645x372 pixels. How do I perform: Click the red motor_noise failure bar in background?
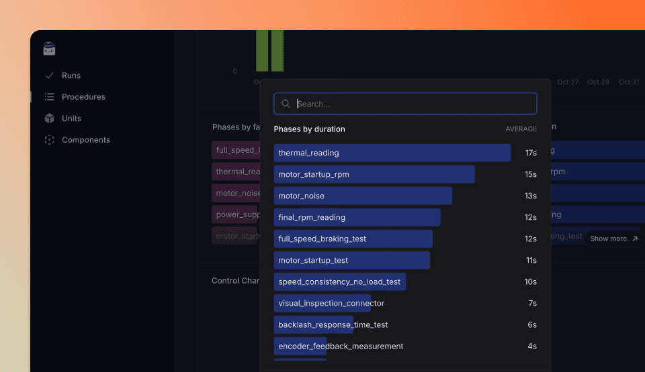tap(236, 193)
